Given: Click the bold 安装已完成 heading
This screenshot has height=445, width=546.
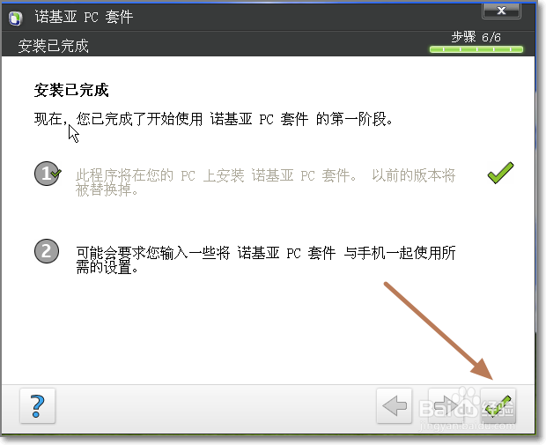Looking at the screenshot, I should pos(71,90).
